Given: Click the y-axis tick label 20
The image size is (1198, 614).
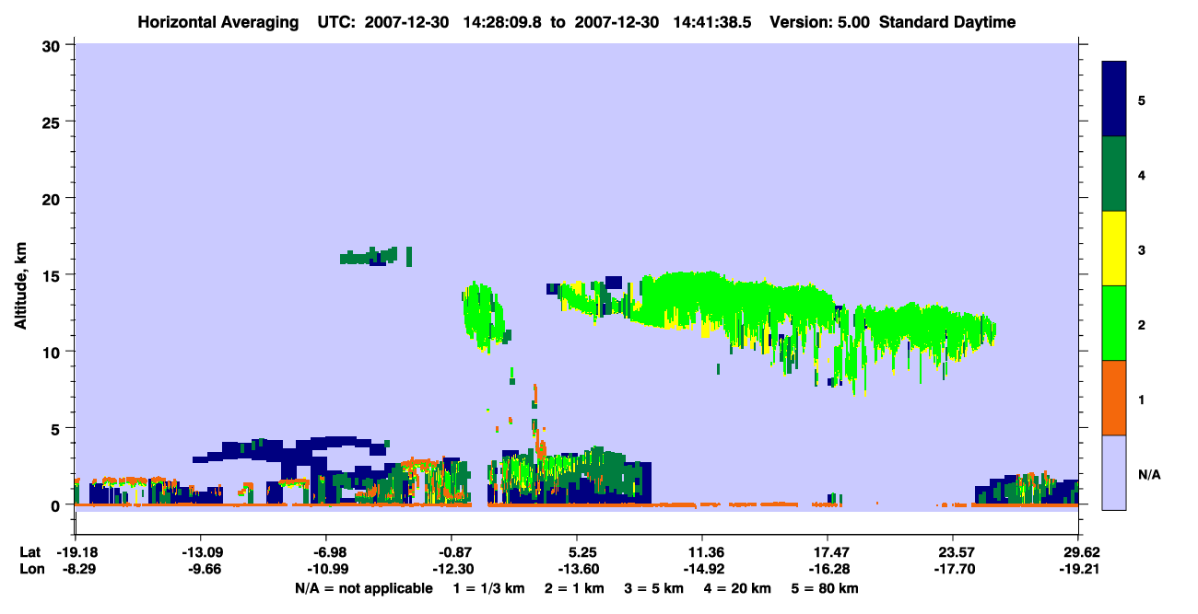Looking at the screenshot, I should point(53,198).
